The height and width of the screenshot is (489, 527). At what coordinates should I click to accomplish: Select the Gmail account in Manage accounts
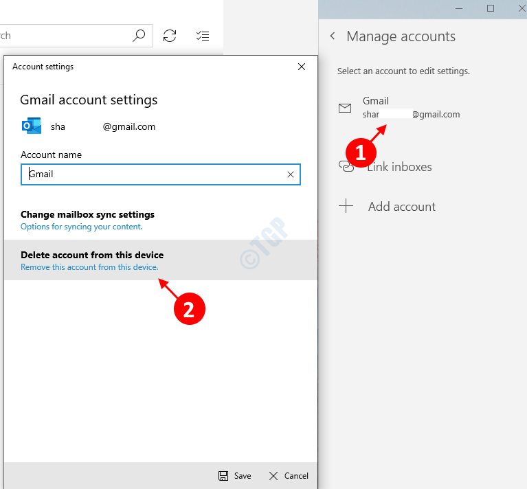click(x=399, y=107)
